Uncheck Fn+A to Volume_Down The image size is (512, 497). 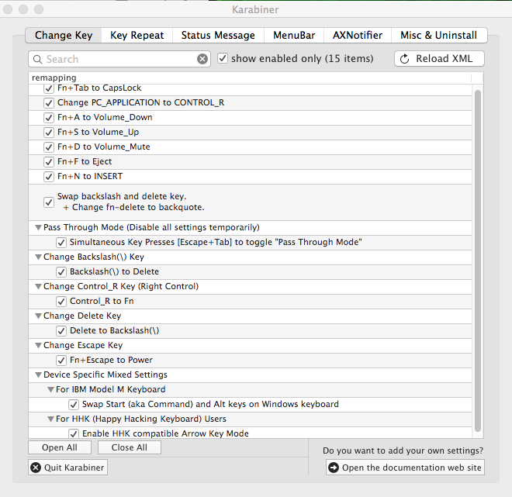click(x=49, y=118)
